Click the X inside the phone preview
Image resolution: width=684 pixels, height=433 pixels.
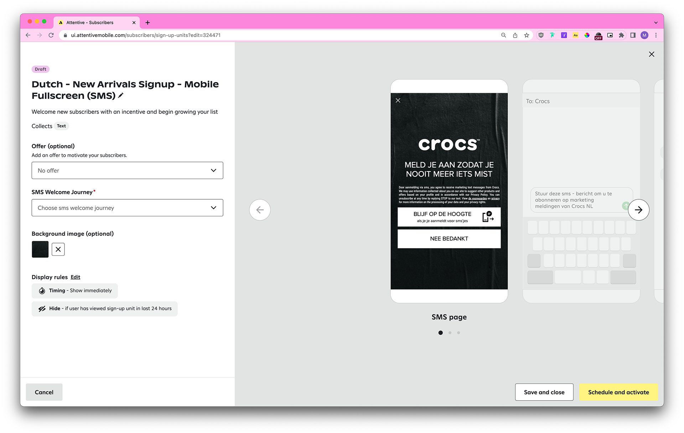coord(398,101)
